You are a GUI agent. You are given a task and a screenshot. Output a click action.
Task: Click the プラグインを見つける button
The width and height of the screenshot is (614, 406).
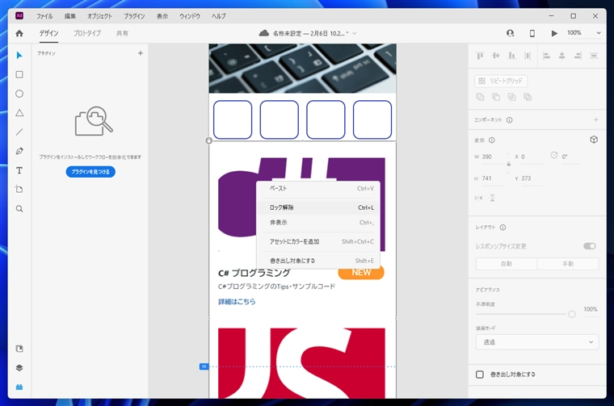[x=90, y=172]
